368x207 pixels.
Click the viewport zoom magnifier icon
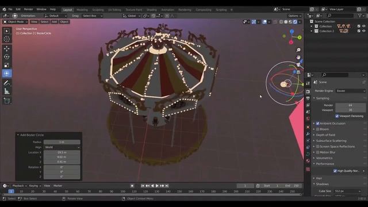(x=298, y=50)
